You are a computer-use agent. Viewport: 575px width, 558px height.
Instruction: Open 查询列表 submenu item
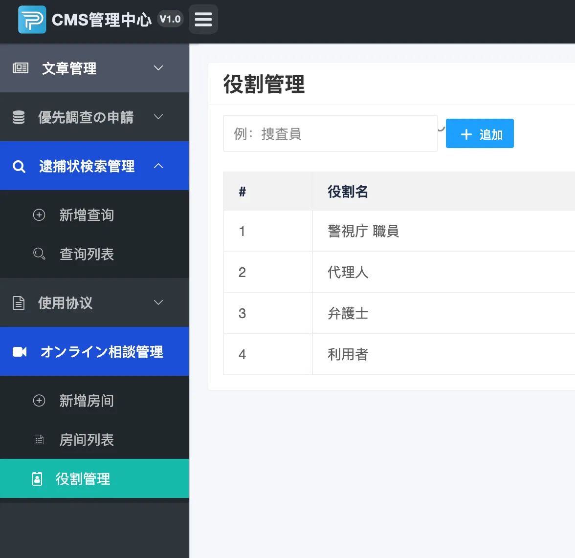click(x=94, y=254)
